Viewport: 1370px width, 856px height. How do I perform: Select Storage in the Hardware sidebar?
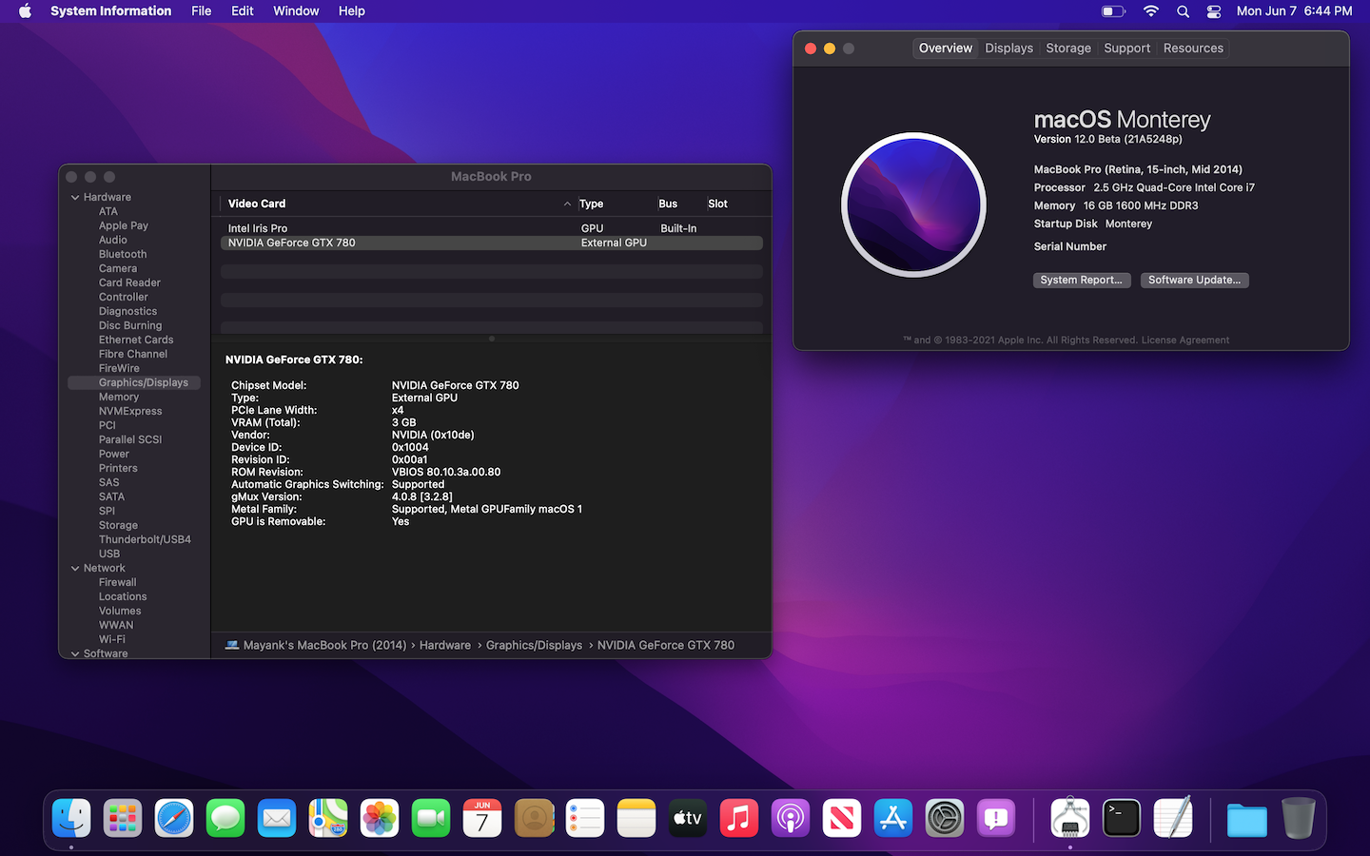click(x=118, y=525)
